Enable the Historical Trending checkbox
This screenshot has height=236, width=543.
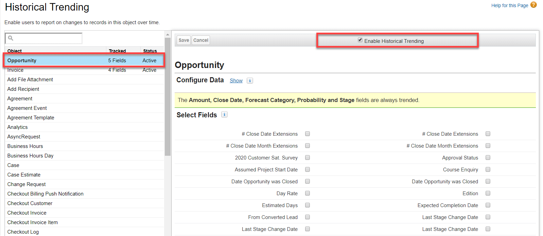tap(360, 40)
